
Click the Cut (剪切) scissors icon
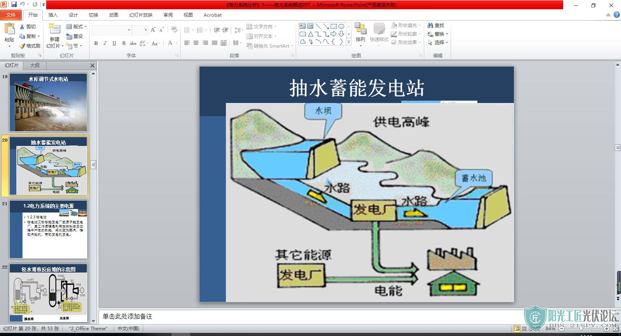point(22,27)
